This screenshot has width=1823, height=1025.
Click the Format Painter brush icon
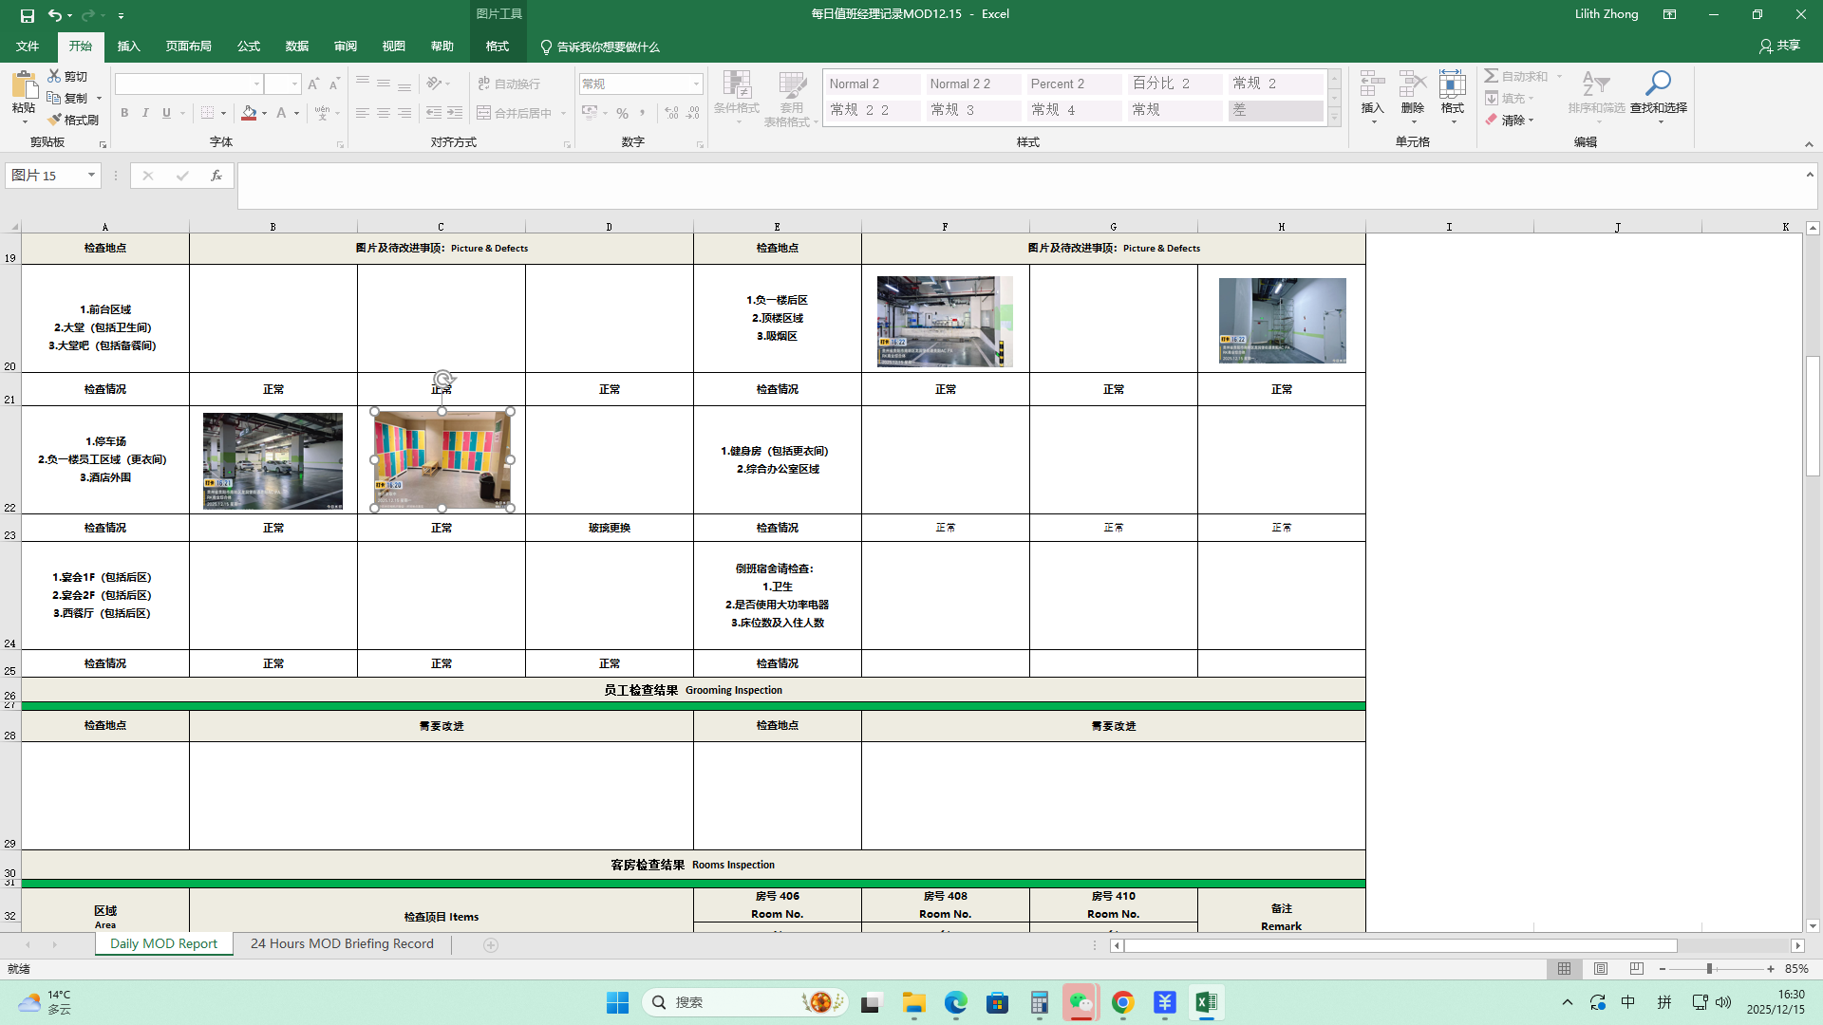click(56, 121)
